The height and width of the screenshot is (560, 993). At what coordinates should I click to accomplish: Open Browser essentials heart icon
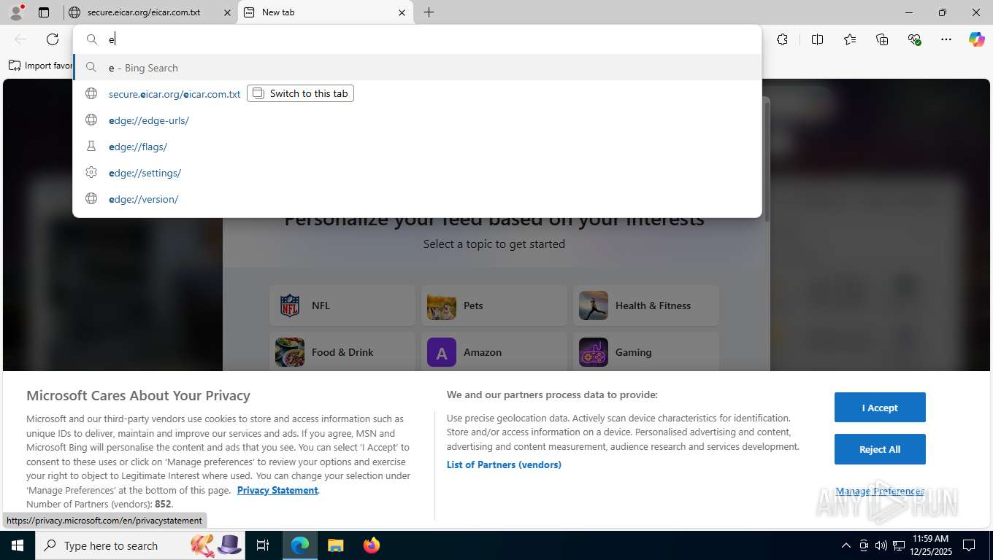point(914,39)
